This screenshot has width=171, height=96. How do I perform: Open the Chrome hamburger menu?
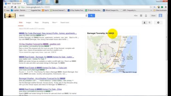tap(166, 7)
